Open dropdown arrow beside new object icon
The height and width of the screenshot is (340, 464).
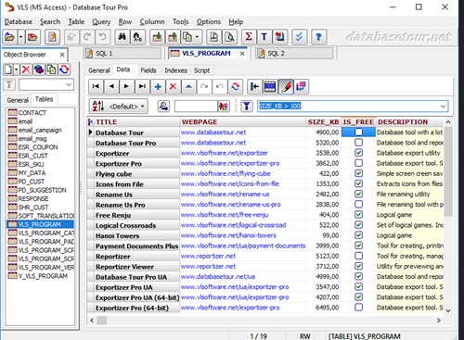click(17, 69)
